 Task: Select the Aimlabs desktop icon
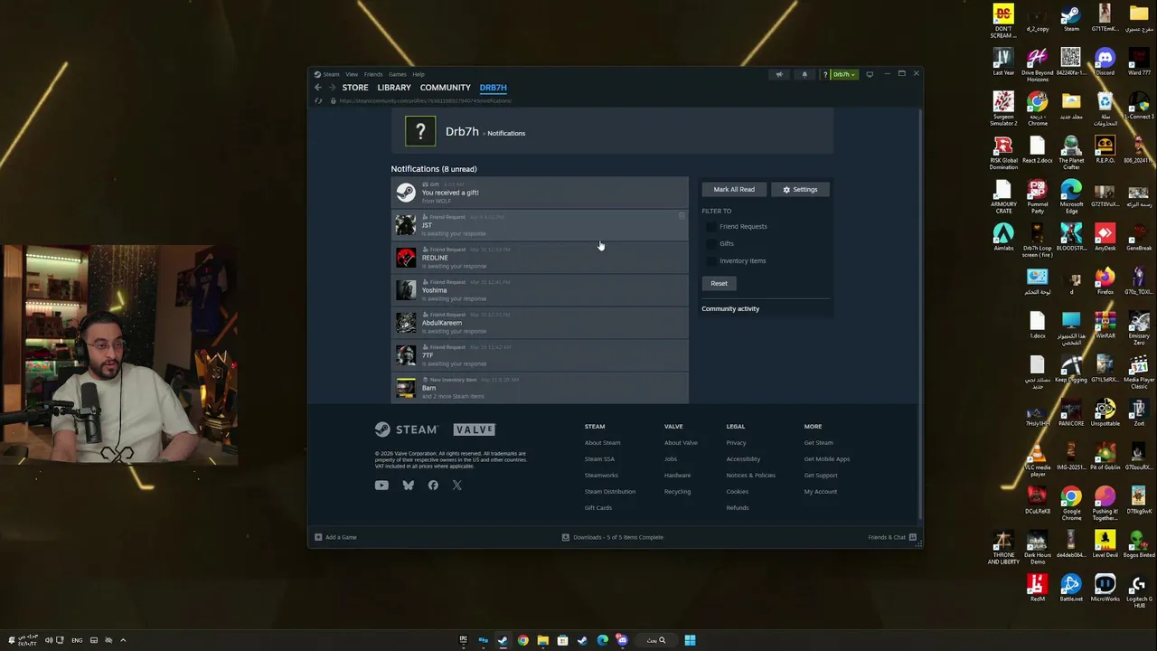click(1003, 237)
